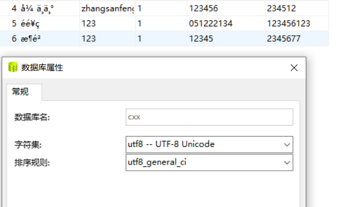Click the 数据库名 input field
This screenshot has width=346, height=207.
point(209,117)
